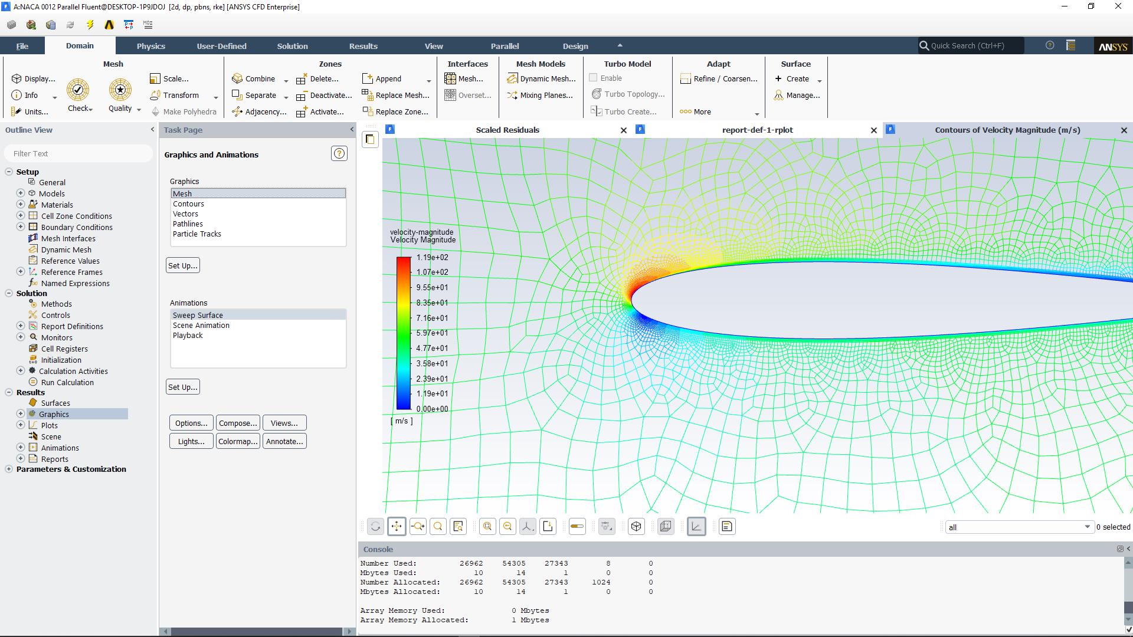Open the help icon in Task Page
Viewport: 1133px width, 637px height.
click(x=339, y=154)
